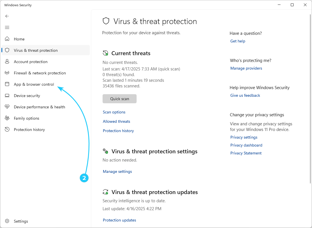Image resolution: width=312 pixels, height=228 pixels.
Task: Click the Home house icon
Action: click(7, 39)
